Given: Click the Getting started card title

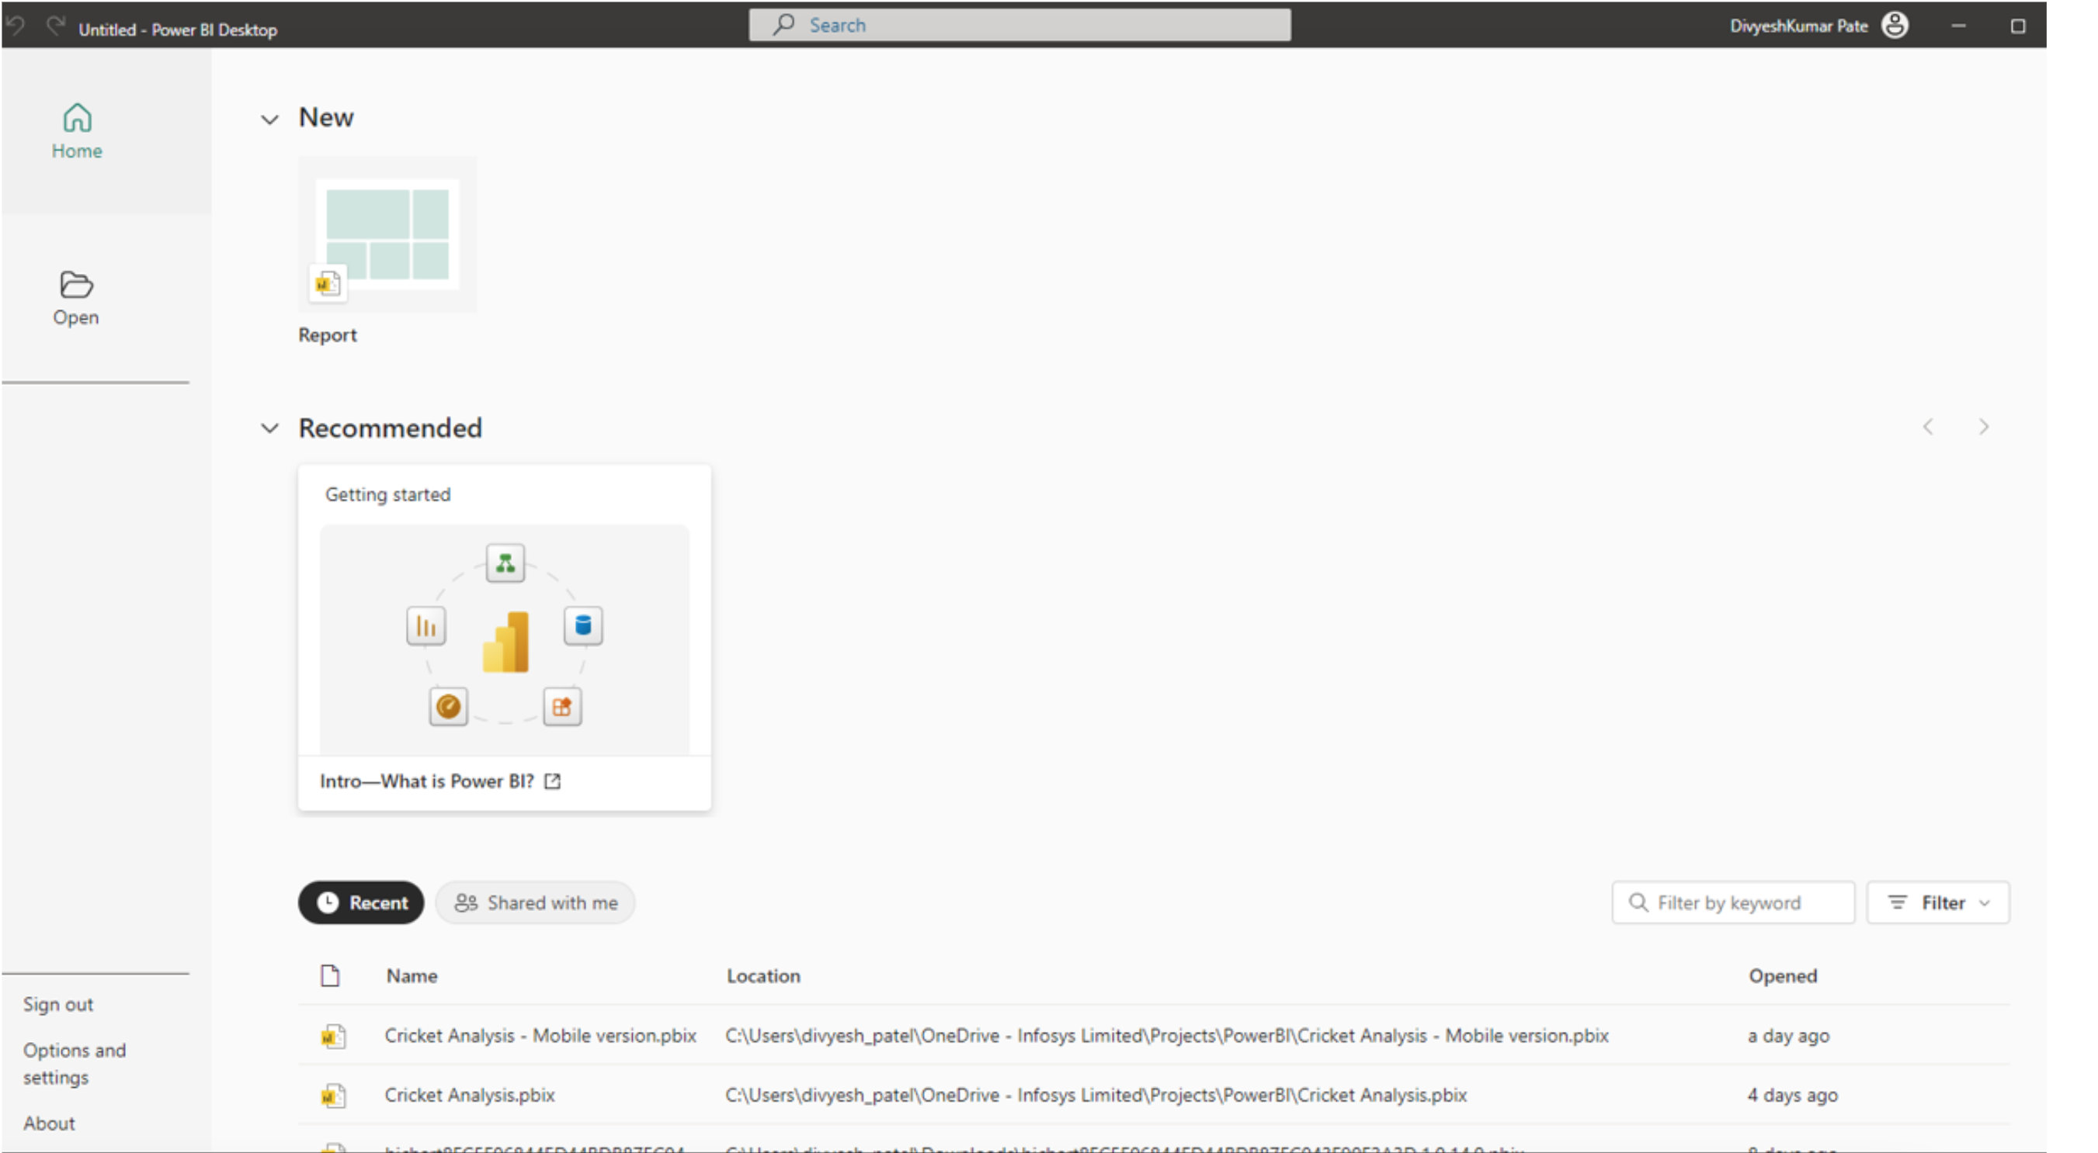Looking at the screenshot, I should point(387,494).
